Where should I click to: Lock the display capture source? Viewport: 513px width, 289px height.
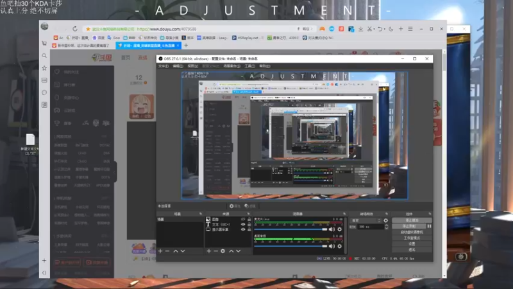(249, 230)
